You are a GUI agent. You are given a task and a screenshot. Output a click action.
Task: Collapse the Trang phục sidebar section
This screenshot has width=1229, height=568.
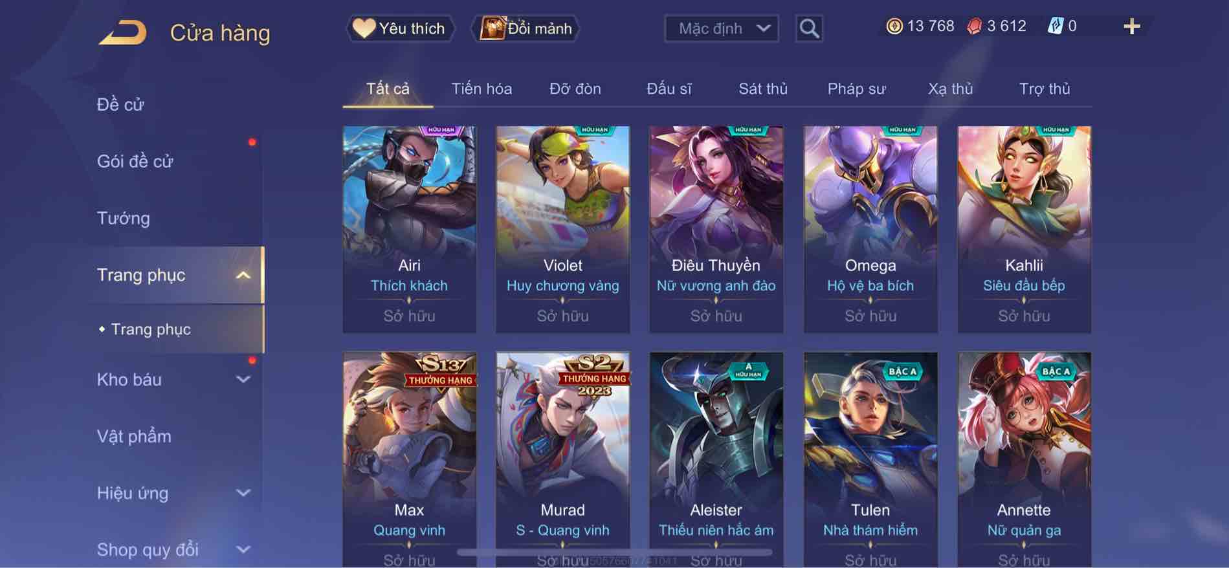coord(243,276)
